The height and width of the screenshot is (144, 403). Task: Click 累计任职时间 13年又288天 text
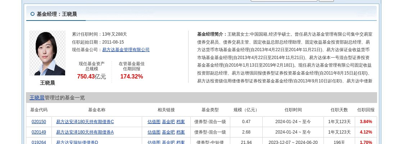coord(99,34)
